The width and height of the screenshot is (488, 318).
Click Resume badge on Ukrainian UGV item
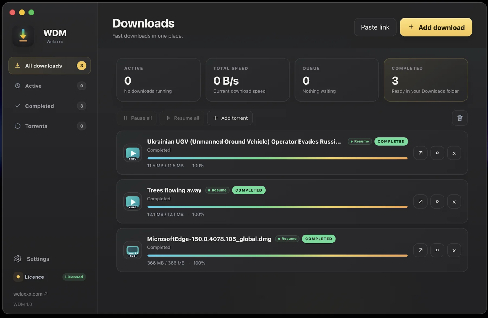click(360, 141)
